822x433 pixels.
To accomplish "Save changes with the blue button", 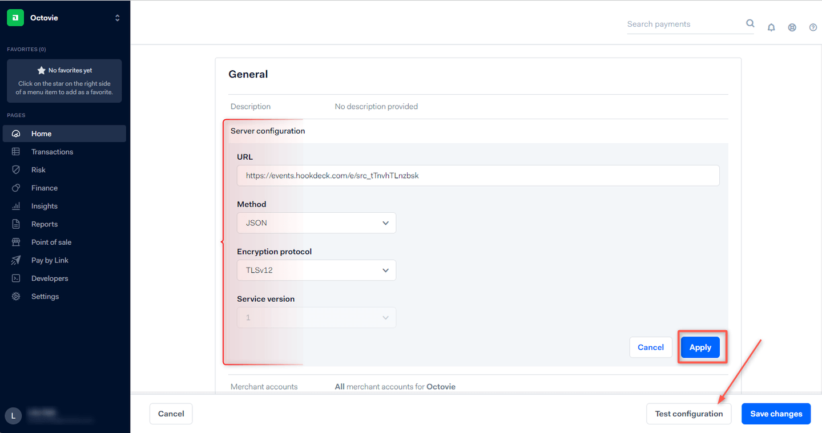I will (776, 414).
